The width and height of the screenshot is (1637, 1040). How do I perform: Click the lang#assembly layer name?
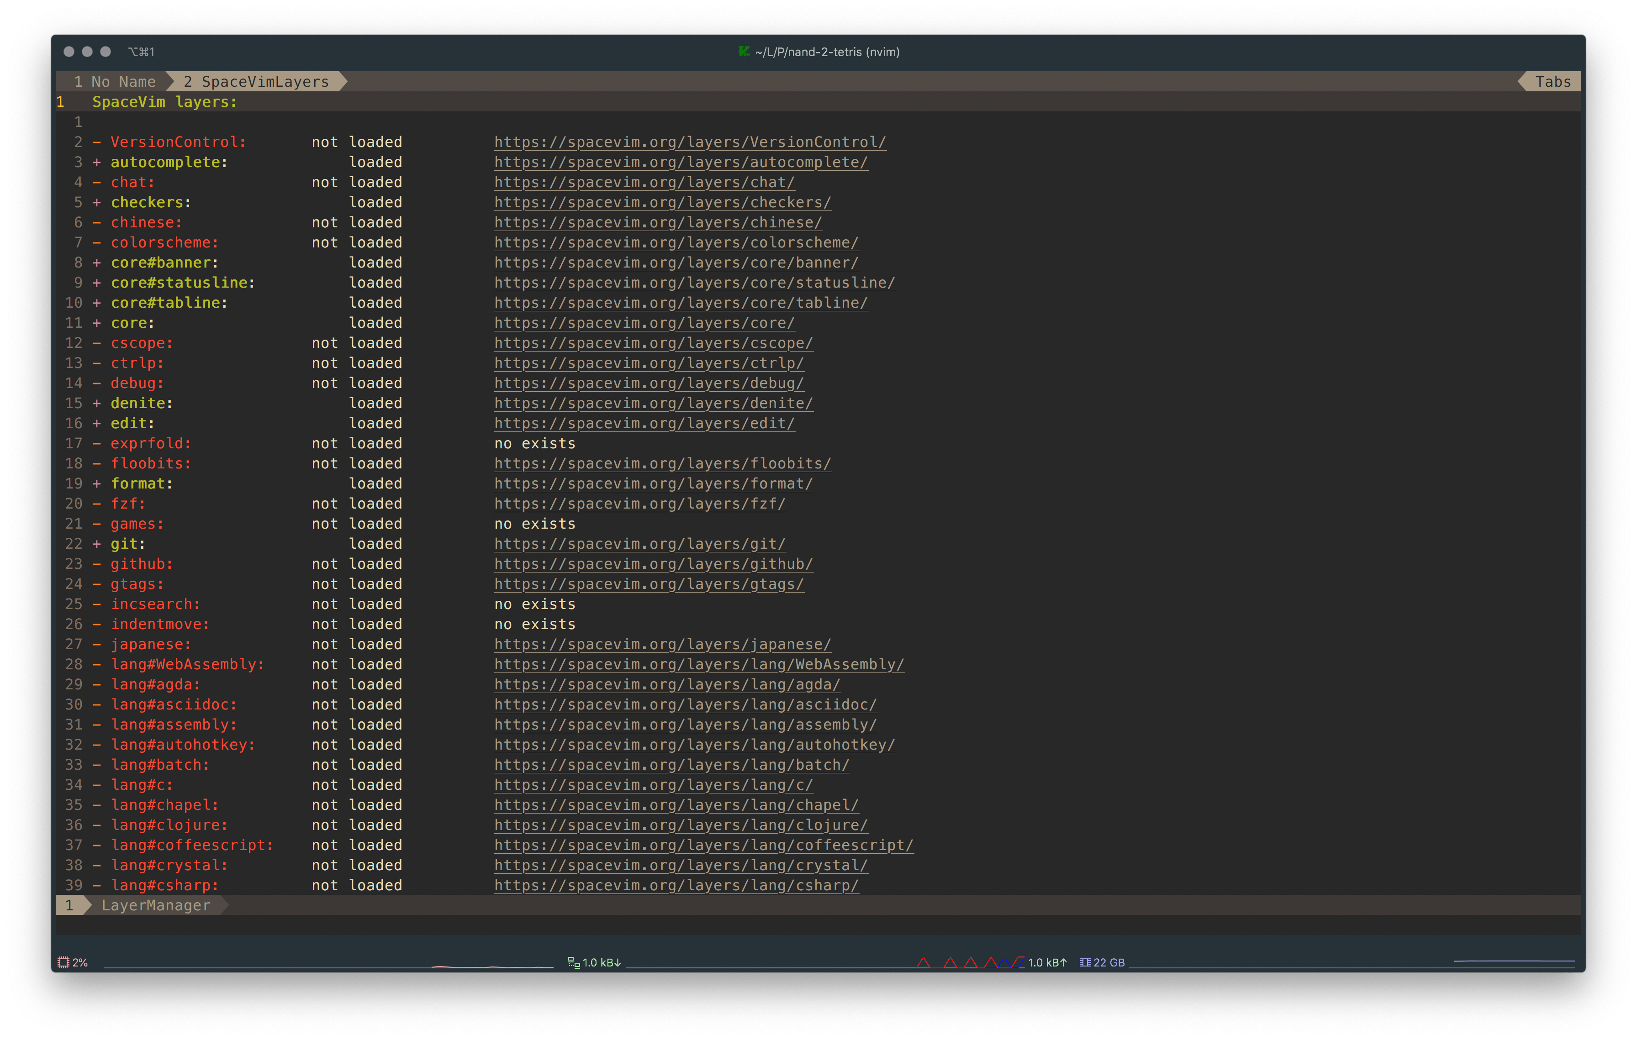click(174, 724)
